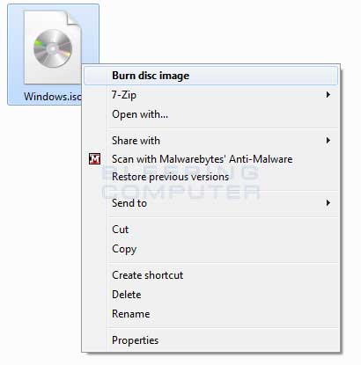
Task: Select Share with menu entry
Action: [x=210, y=141]
